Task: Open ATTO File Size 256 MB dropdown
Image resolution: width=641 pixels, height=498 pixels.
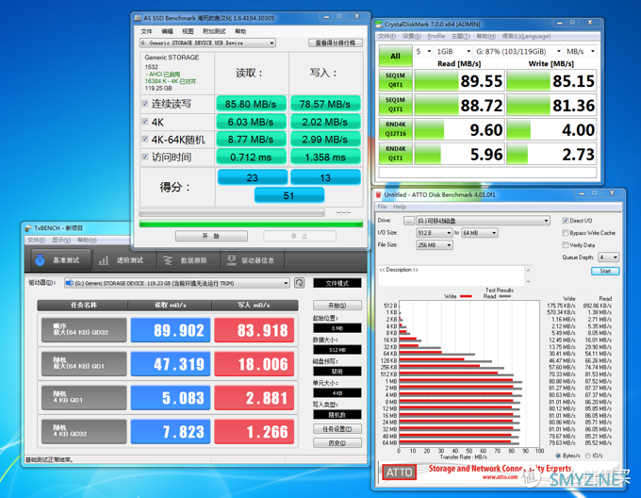Action: pos(435,245)
